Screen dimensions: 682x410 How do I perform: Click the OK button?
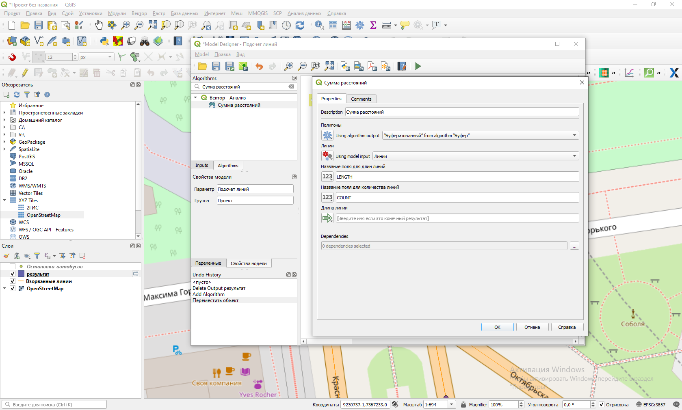coord(497,327)
